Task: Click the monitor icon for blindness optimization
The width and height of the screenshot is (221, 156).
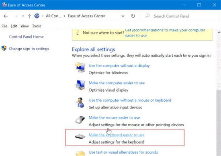Action: pos(80,68)
